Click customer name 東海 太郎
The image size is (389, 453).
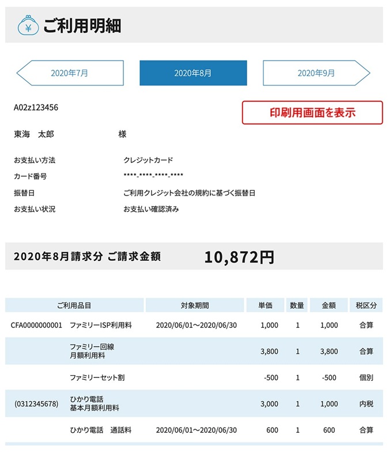[34, 134]
